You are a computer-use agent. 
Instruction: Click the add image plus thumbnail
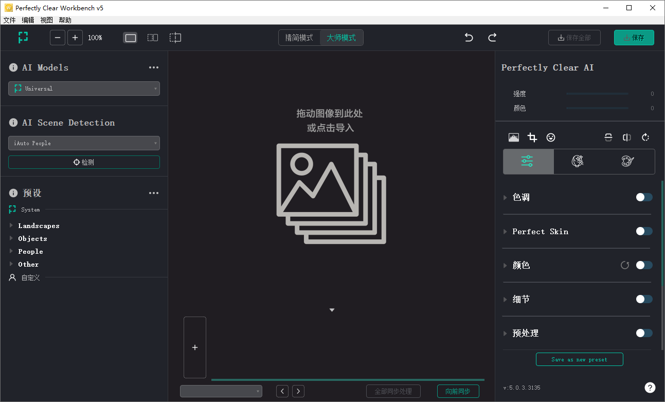[x=195, y=347]
